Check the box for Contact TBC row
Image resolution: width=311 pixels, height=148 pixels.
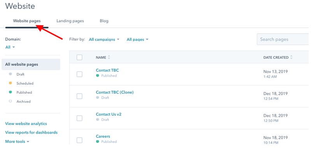click(x=79, y=74)
